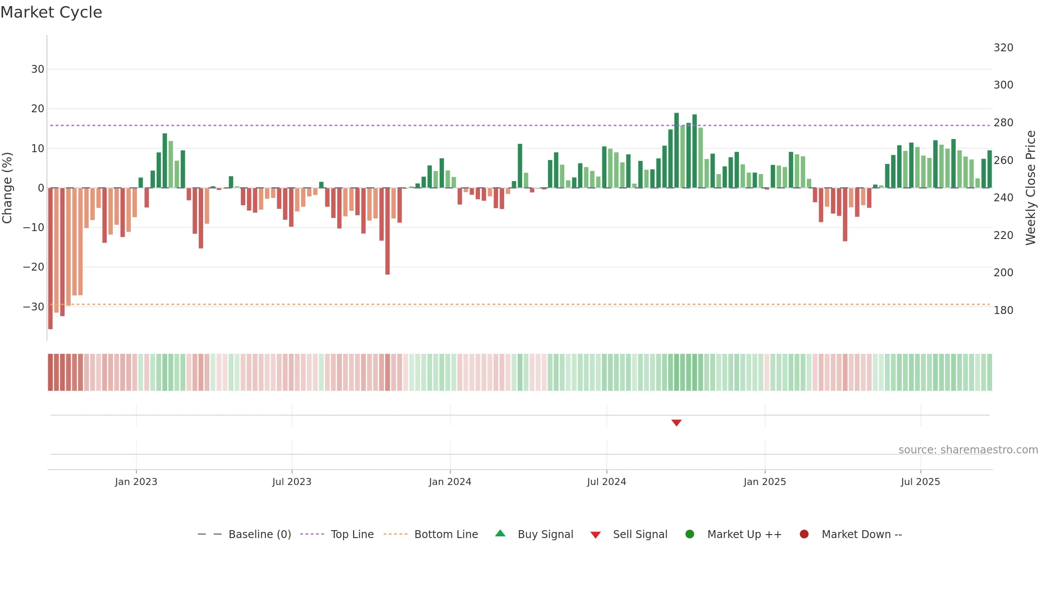Click the Jul 2024 x-axis label
This screenshot has height=592, width=1053.
607,481
